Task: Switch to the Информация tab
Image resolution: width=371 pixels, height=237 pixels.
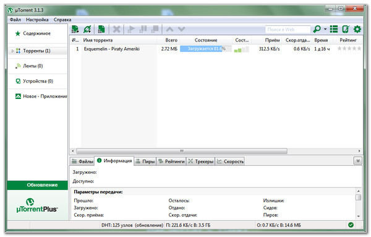Action: pyautogui.click(x=114, y=161)
